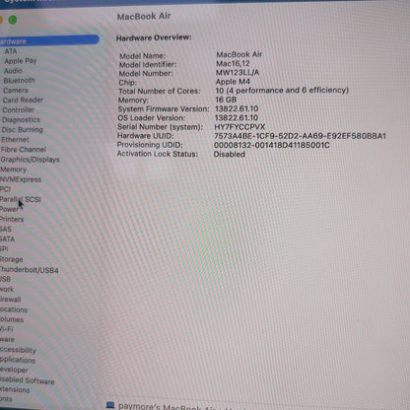Show Ethernet information
The width and height of the screenshot is (410, 410).
pyautogui.click(x=15, y=140)
